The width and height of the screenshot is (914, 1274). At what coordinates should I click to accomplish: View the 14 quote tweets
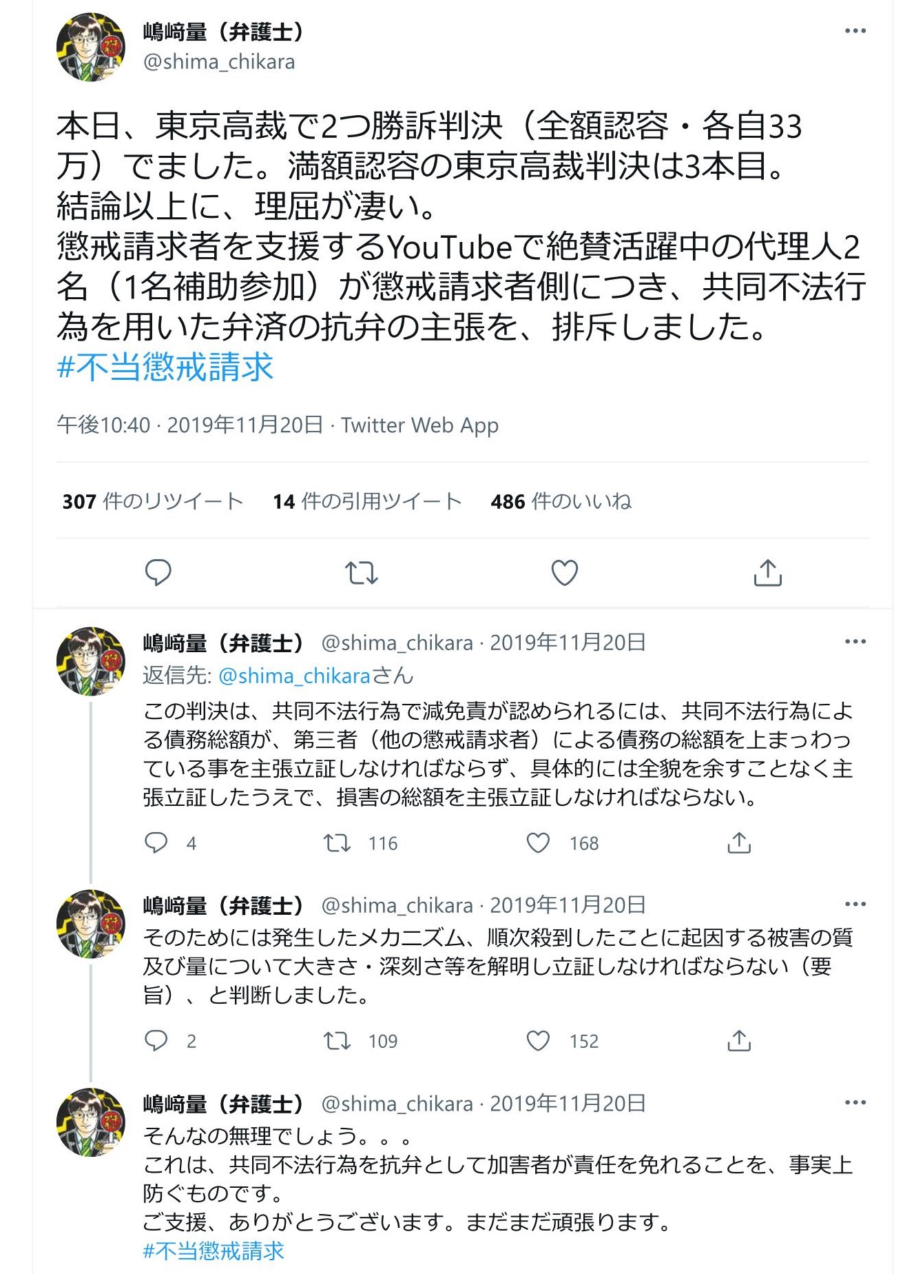366,501
